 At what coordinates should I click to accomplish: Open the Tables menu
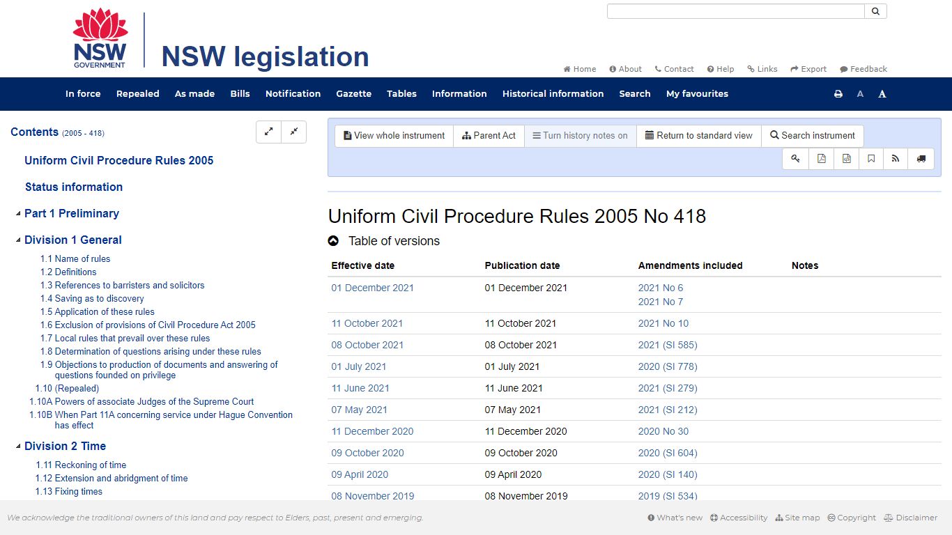coord(401,94)
